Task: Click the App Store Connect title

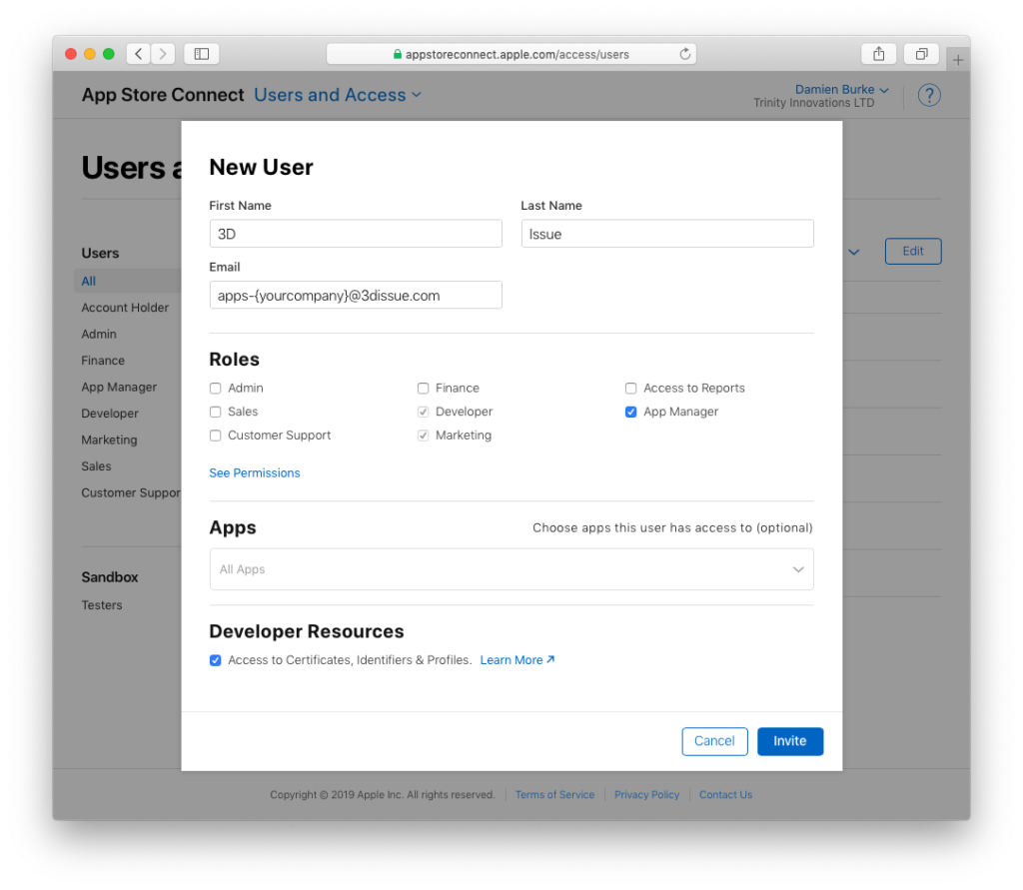Action: (x=163, y=95)
